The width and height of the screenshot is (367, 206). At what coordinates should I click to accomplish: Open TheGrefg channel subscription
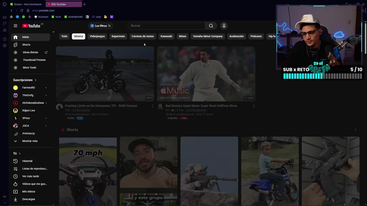(x=30, y=95)
